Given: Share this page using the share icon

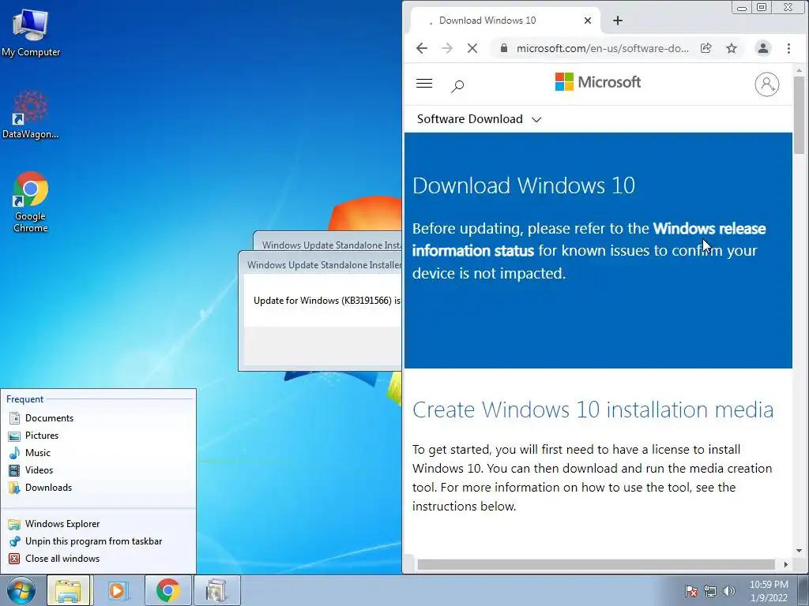Looking at the screenshot, I should [x=706, y=48].
